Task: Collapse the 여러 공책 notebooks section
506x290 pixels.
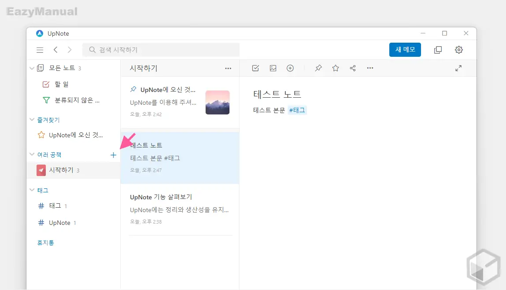Action: [32, 154]
